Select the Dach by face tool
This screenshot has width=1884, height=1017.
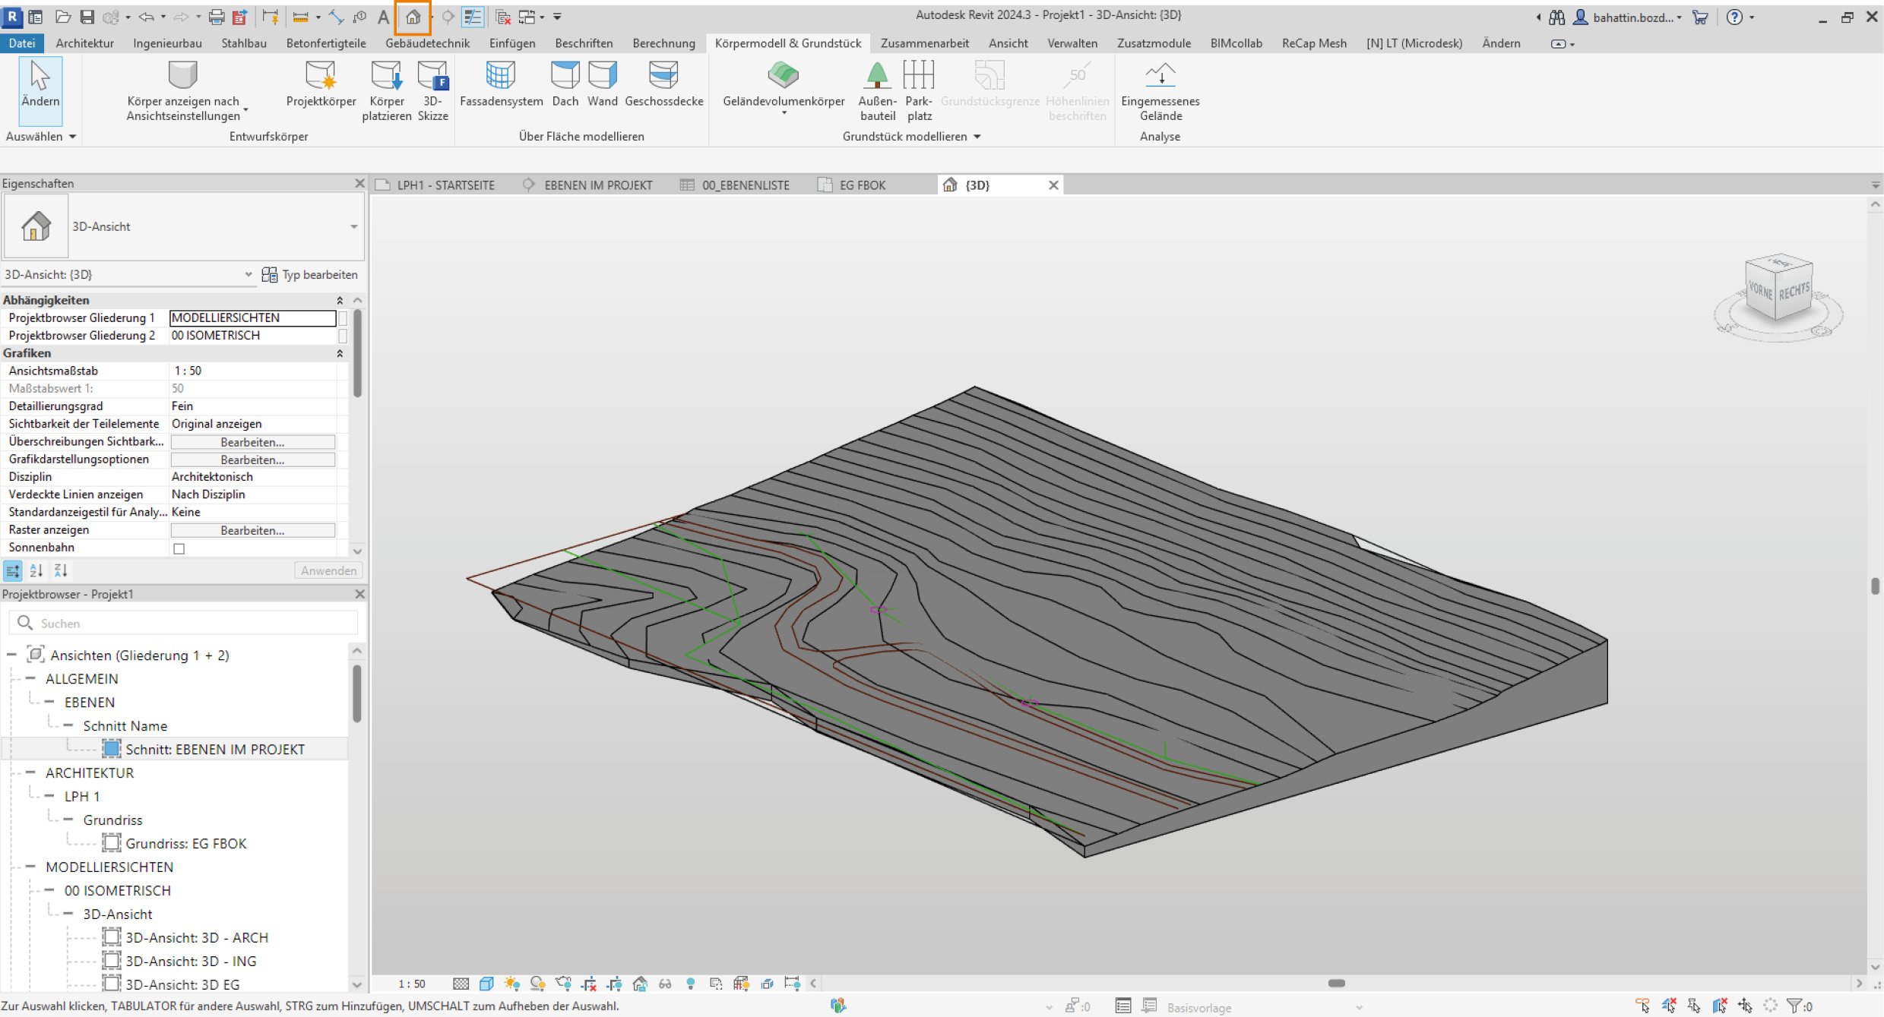point(565,84)
